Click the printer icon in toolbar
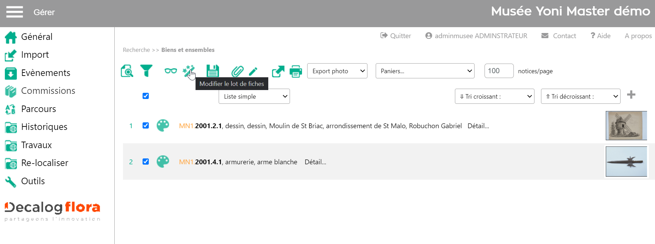The height and width of the screenshot is (244, 655). [x=295, y=71]
